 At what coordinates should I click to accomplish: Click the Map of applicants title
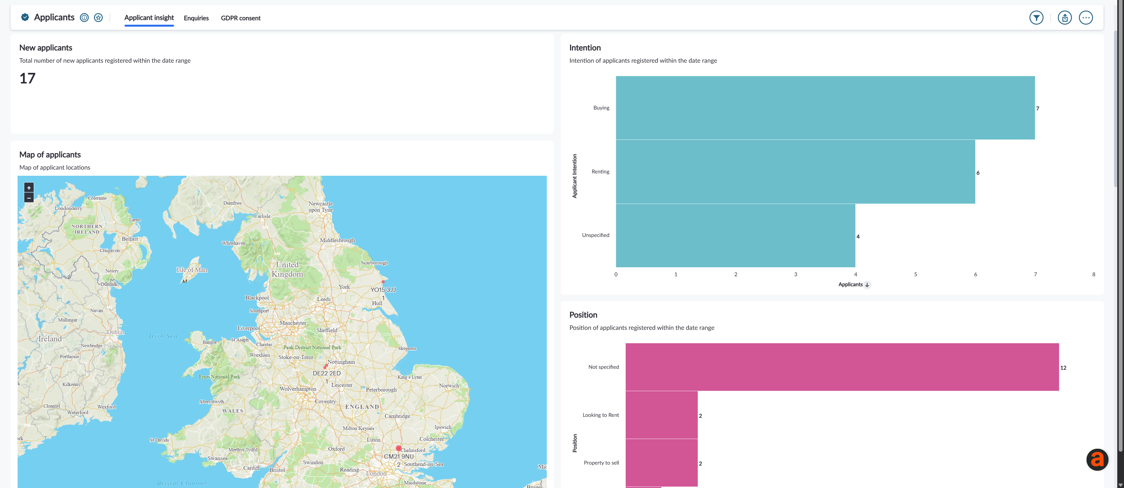[50, 155]
